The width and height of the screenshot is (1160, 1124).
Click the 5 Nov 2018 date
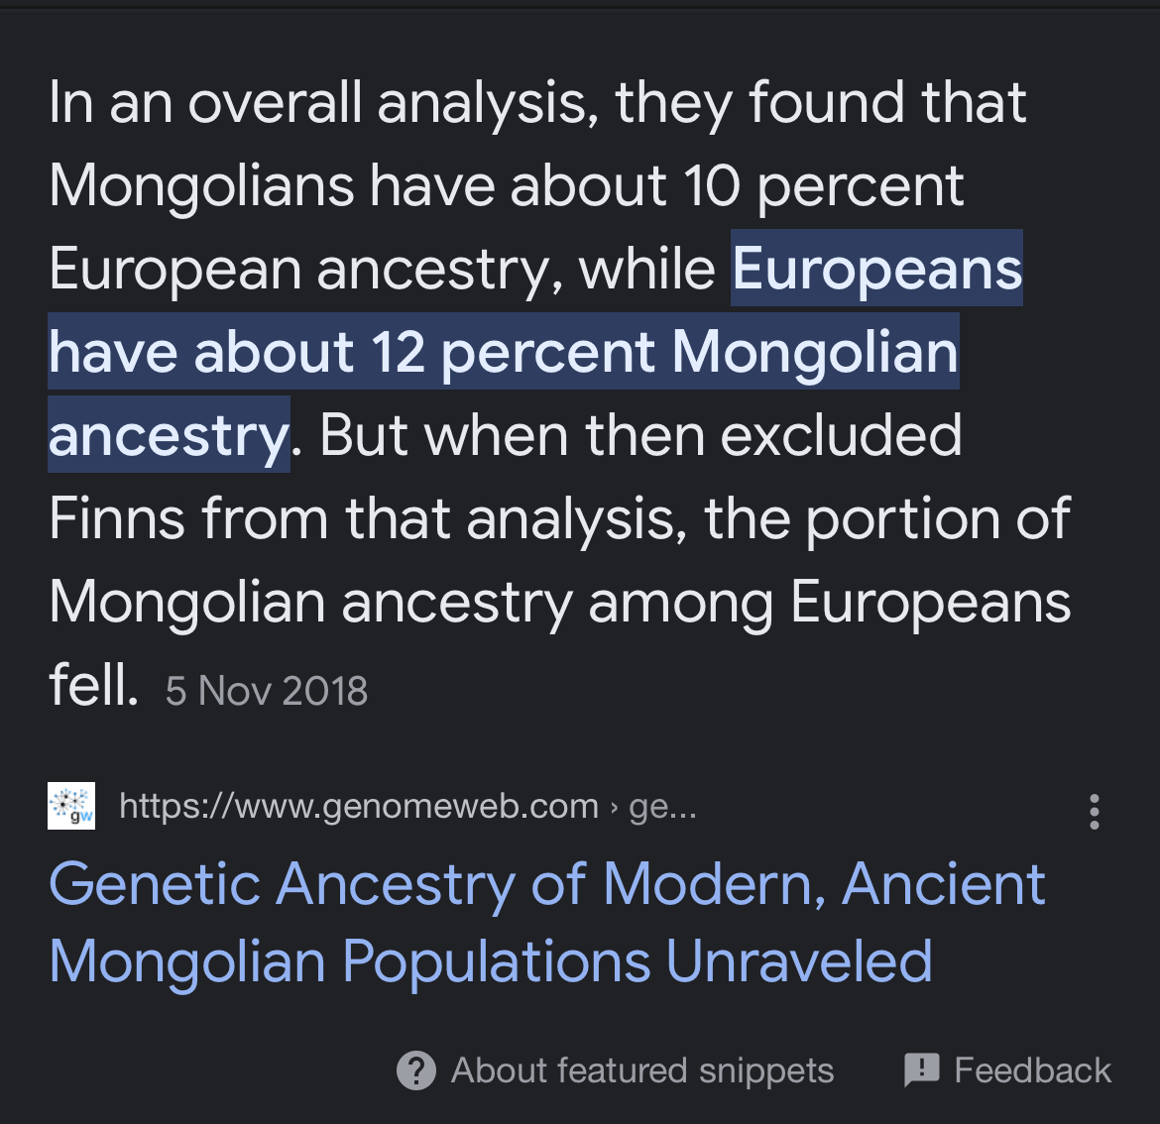coord(267,691)
